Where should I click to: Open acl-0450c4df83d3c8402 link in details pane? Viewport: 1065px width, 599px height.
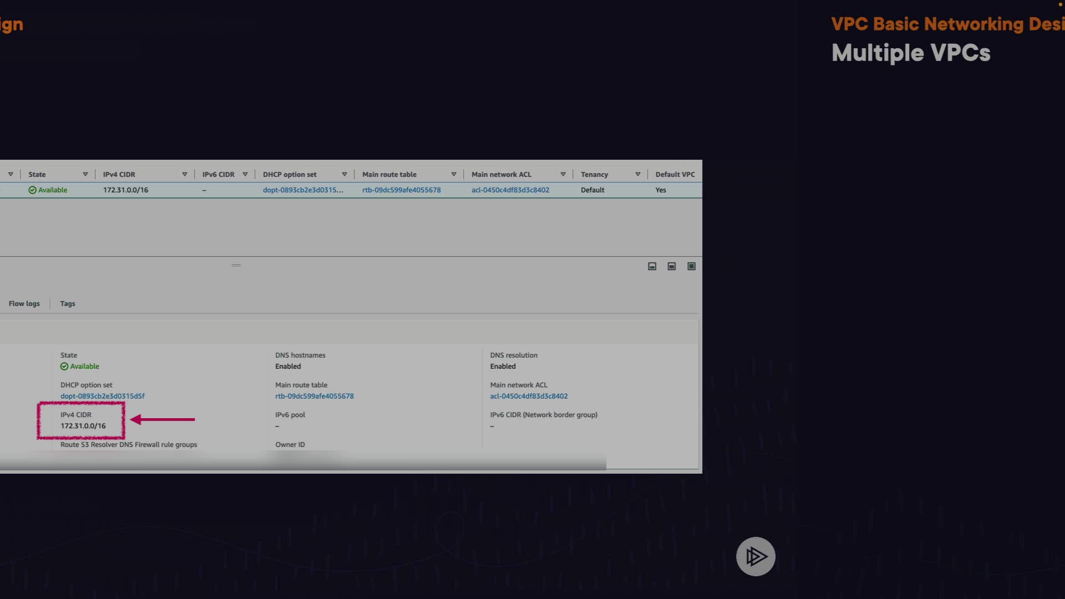pyautogui.click(x=529, y=396)
